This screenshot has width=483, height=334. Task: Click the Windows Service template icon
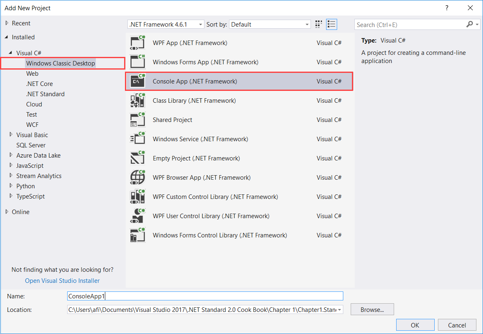coord(137,139)
